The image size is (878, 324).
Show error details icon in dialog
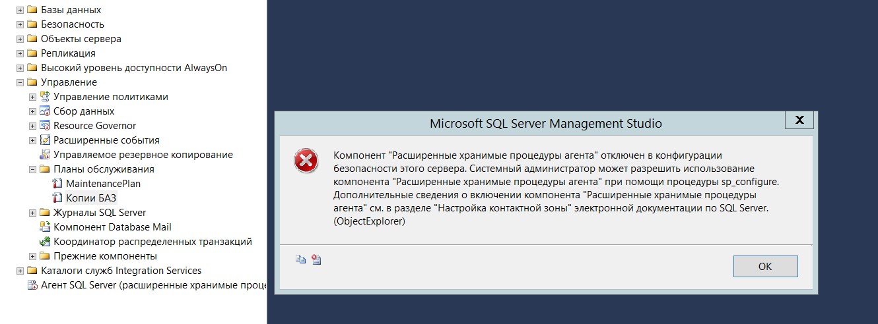click(x=317, y=259)
